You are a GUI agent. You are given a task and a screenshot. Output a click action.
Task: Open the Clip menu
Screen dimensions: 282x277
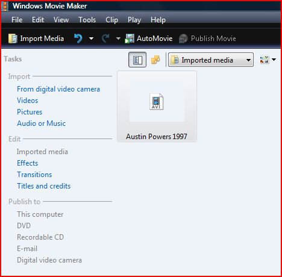click(x=111, y=20)
